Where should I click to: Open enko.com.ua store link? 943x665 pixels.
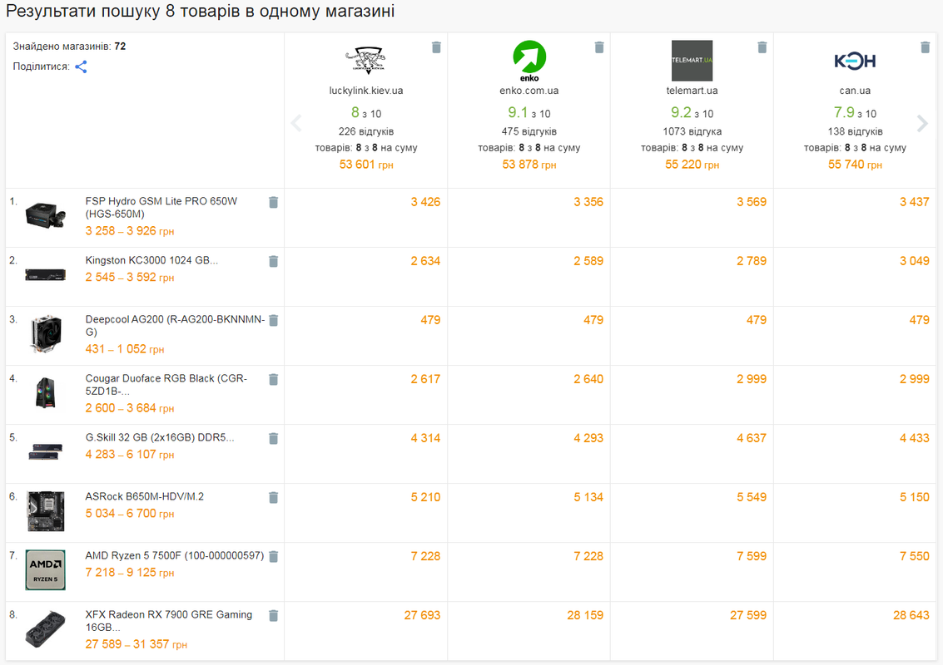click(529, 91)
